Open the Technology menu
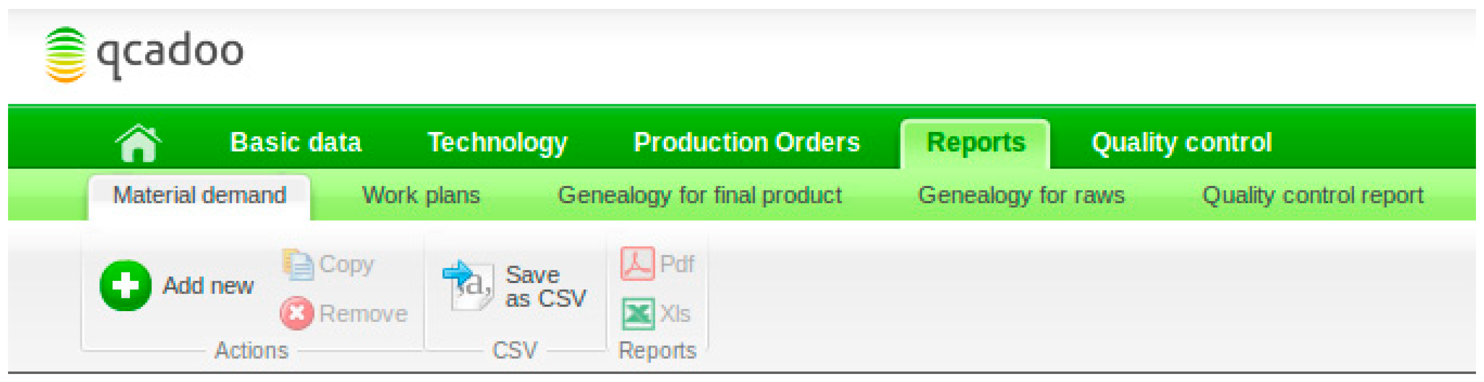Viewport: 1484px width, 382px height. pyautogui.click(x=497, y=143)
